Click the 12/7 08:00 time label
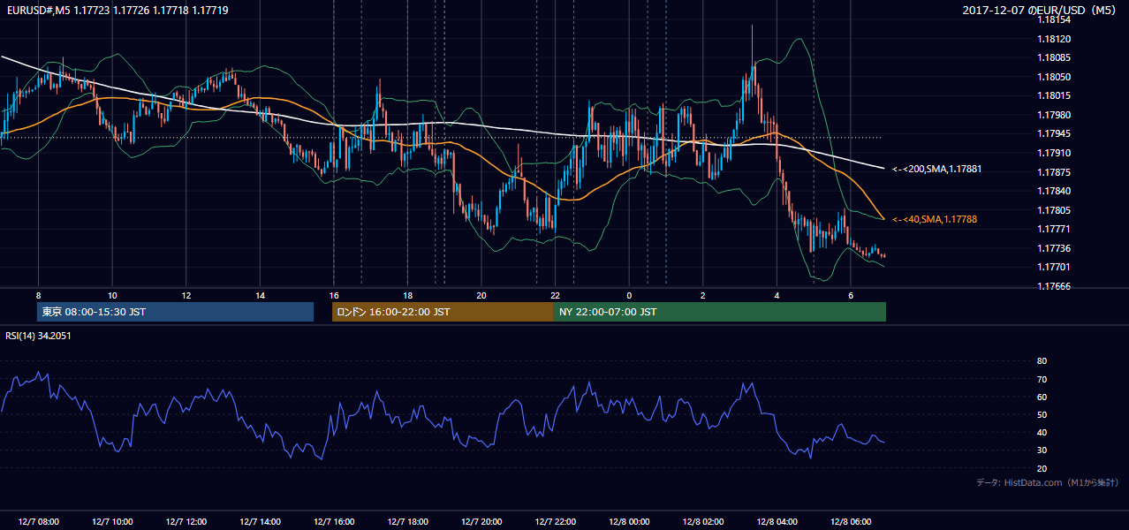Screen dimensions: 1129x530 [38, 522]
